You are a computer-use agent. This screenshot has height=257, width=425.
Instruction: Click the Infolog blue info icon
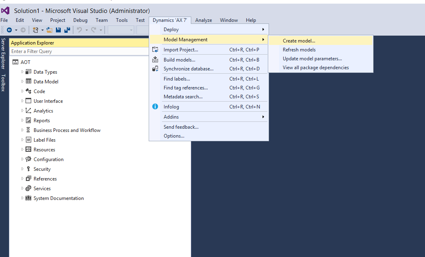point(155,107)
